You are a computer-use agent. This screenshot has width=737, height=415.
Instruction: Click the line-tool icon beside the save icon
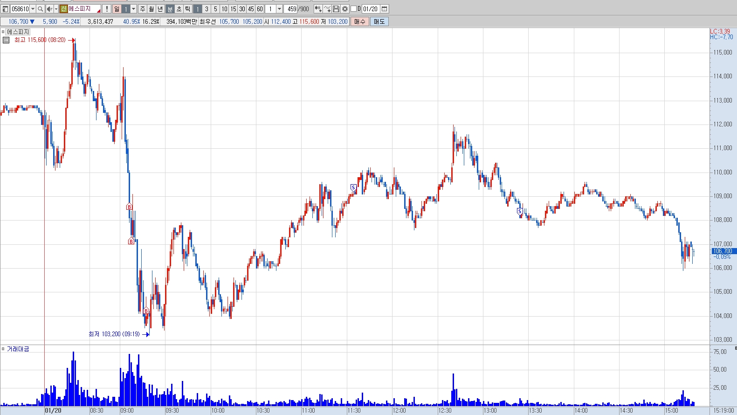(327, 9)
